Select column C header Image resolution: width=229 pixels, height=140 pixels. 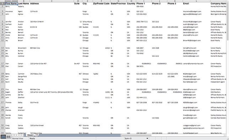tap(52, 1)
